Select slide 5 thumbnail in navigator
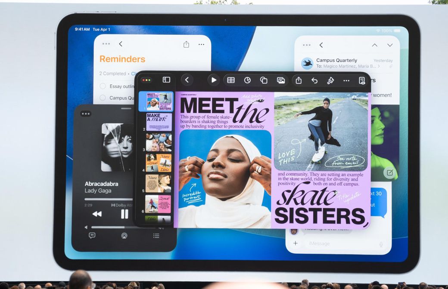448x289 pixels. (x=158, y=184)
